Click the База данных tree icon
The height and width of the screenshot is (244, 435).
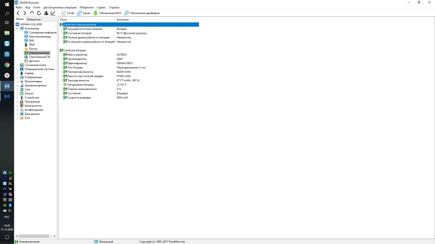click(x=22, y=114)
